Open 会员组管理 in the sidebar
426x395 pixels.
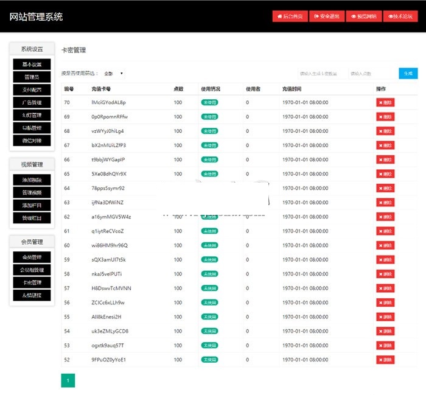[32, 270]
